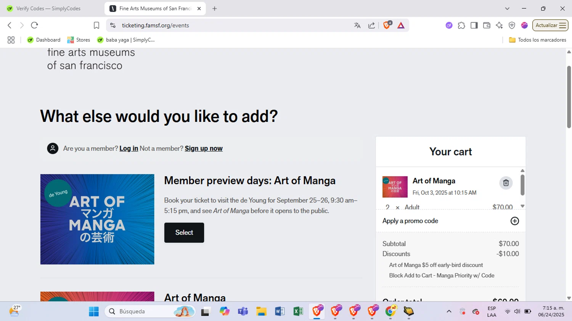This screenshot has height=321, width=572.
Task: Open the Brave Shields lion icon
Action: pyautogui.click(x=387, y=25)
